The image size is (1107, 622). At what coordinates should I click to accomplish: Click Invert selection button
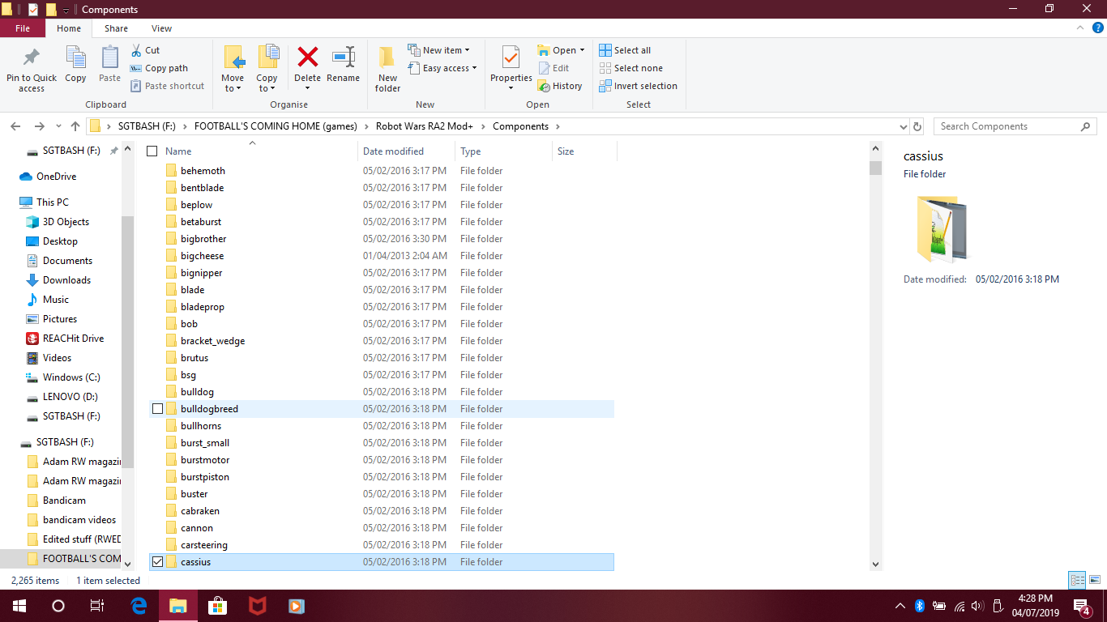[x=639, y=86]
